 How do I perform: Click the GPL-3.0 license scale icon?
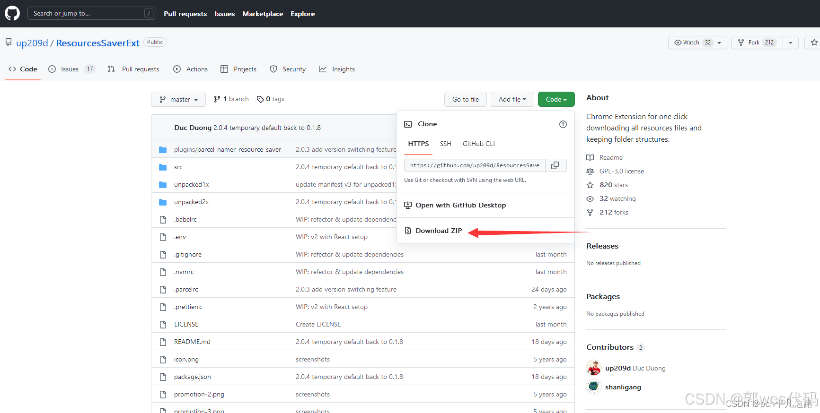[x=590, y=172]
